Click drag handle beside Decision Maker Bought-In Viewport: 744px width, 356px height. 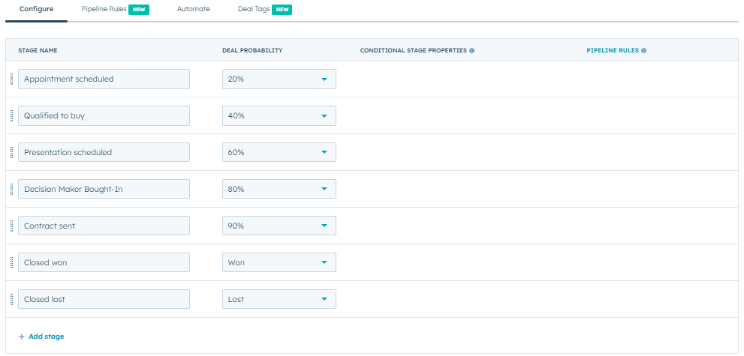click(12, 189)
